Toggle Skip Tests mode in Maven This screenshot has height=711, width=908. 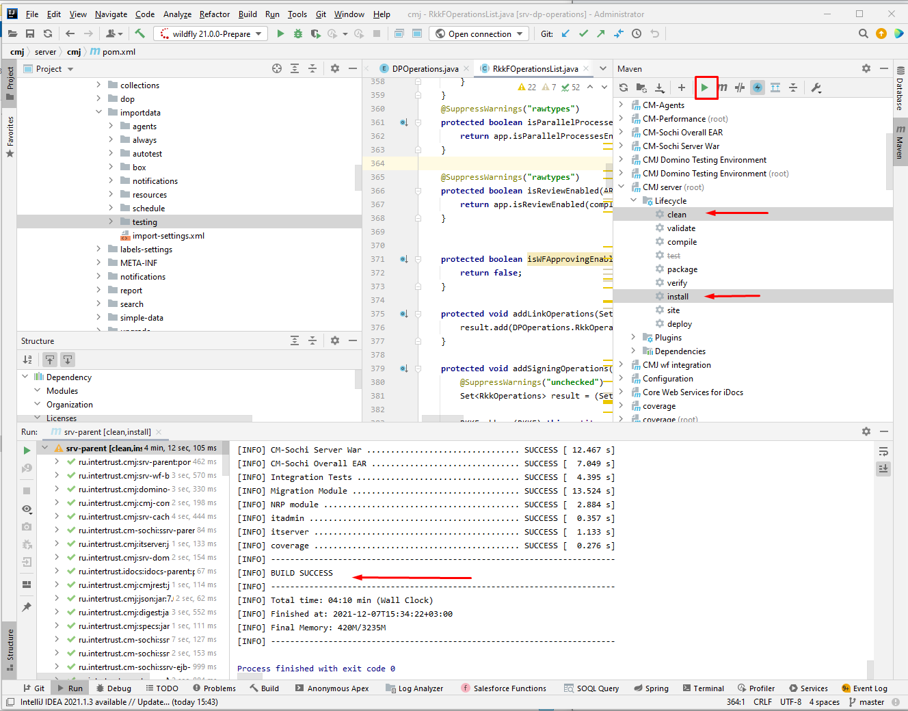(x=758, y=88)
